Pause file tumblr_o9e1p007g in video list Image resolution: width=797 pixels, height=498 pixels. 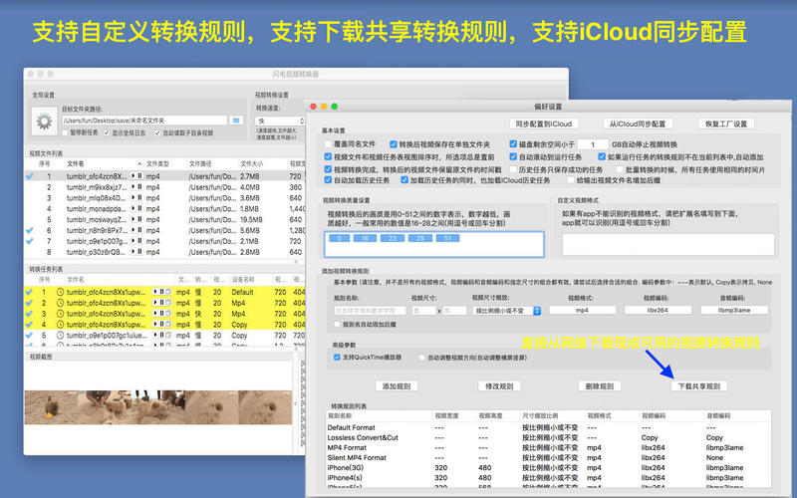[x=139, y=241]
